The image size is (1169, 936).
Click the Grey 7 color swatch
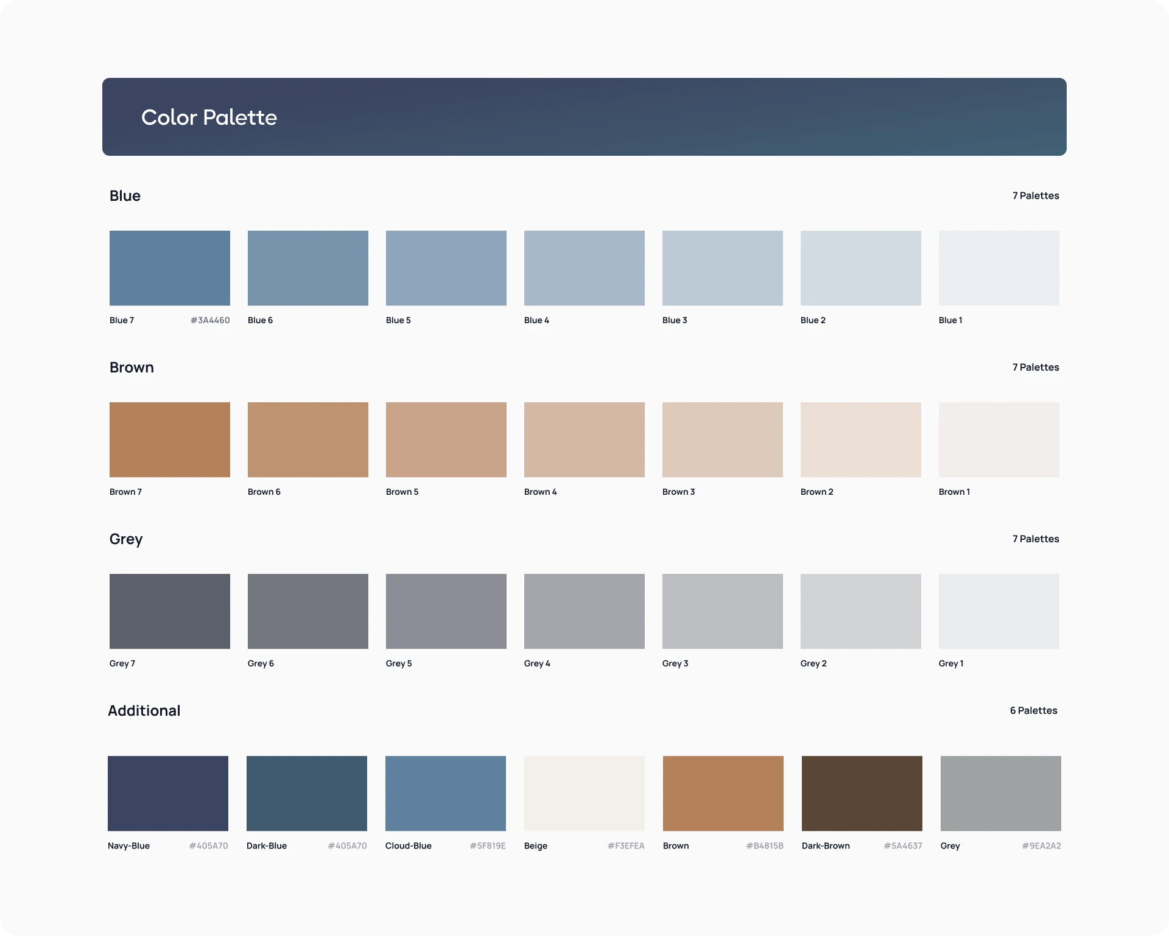click(x=169, y=611)
